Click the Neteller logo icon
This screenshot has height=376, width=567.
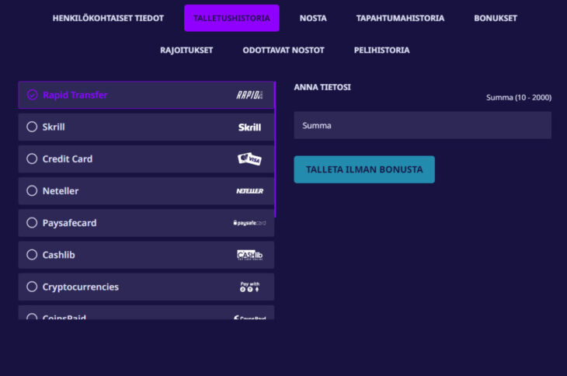(x=249, y=191)
